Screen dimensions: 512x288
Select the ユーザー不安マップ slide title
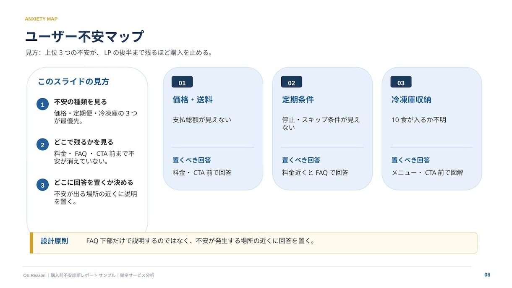(85, 37)
